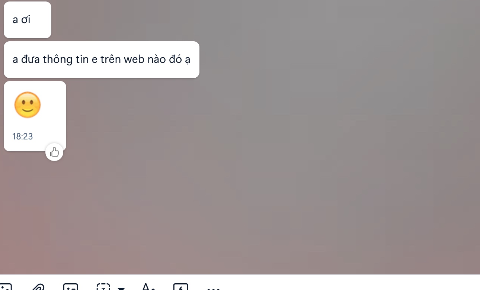The width and height of the screenshot is (480, 290).
Task: Click the word "thông" in the second message
Action: (x=57, y=59)
